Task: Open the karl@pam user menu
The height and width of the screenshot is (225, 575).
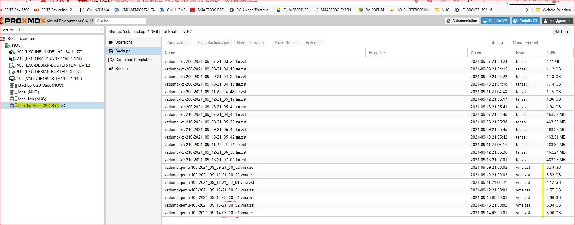Action: pos(558,21)
